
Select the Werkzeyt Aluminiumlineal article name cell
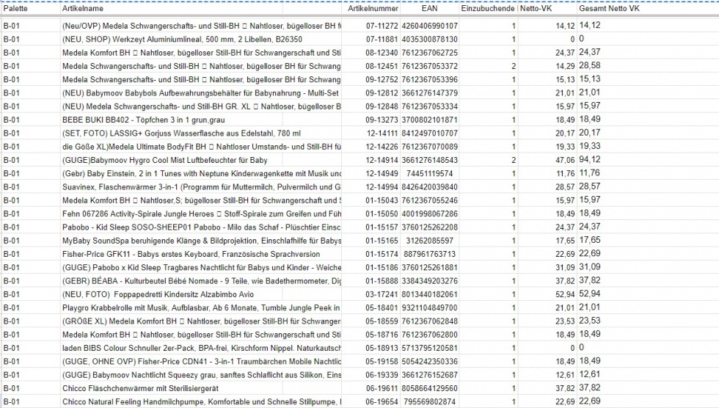202,39
